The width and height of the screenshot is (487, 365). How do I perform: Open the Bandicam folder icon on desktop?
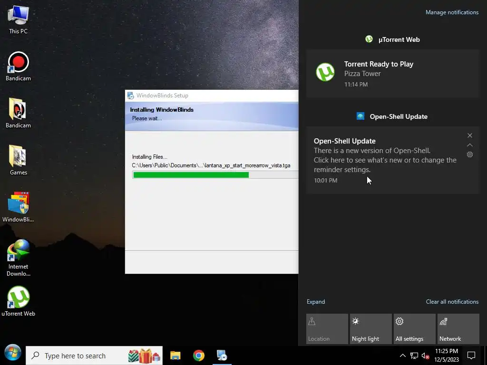coord(18,113)
